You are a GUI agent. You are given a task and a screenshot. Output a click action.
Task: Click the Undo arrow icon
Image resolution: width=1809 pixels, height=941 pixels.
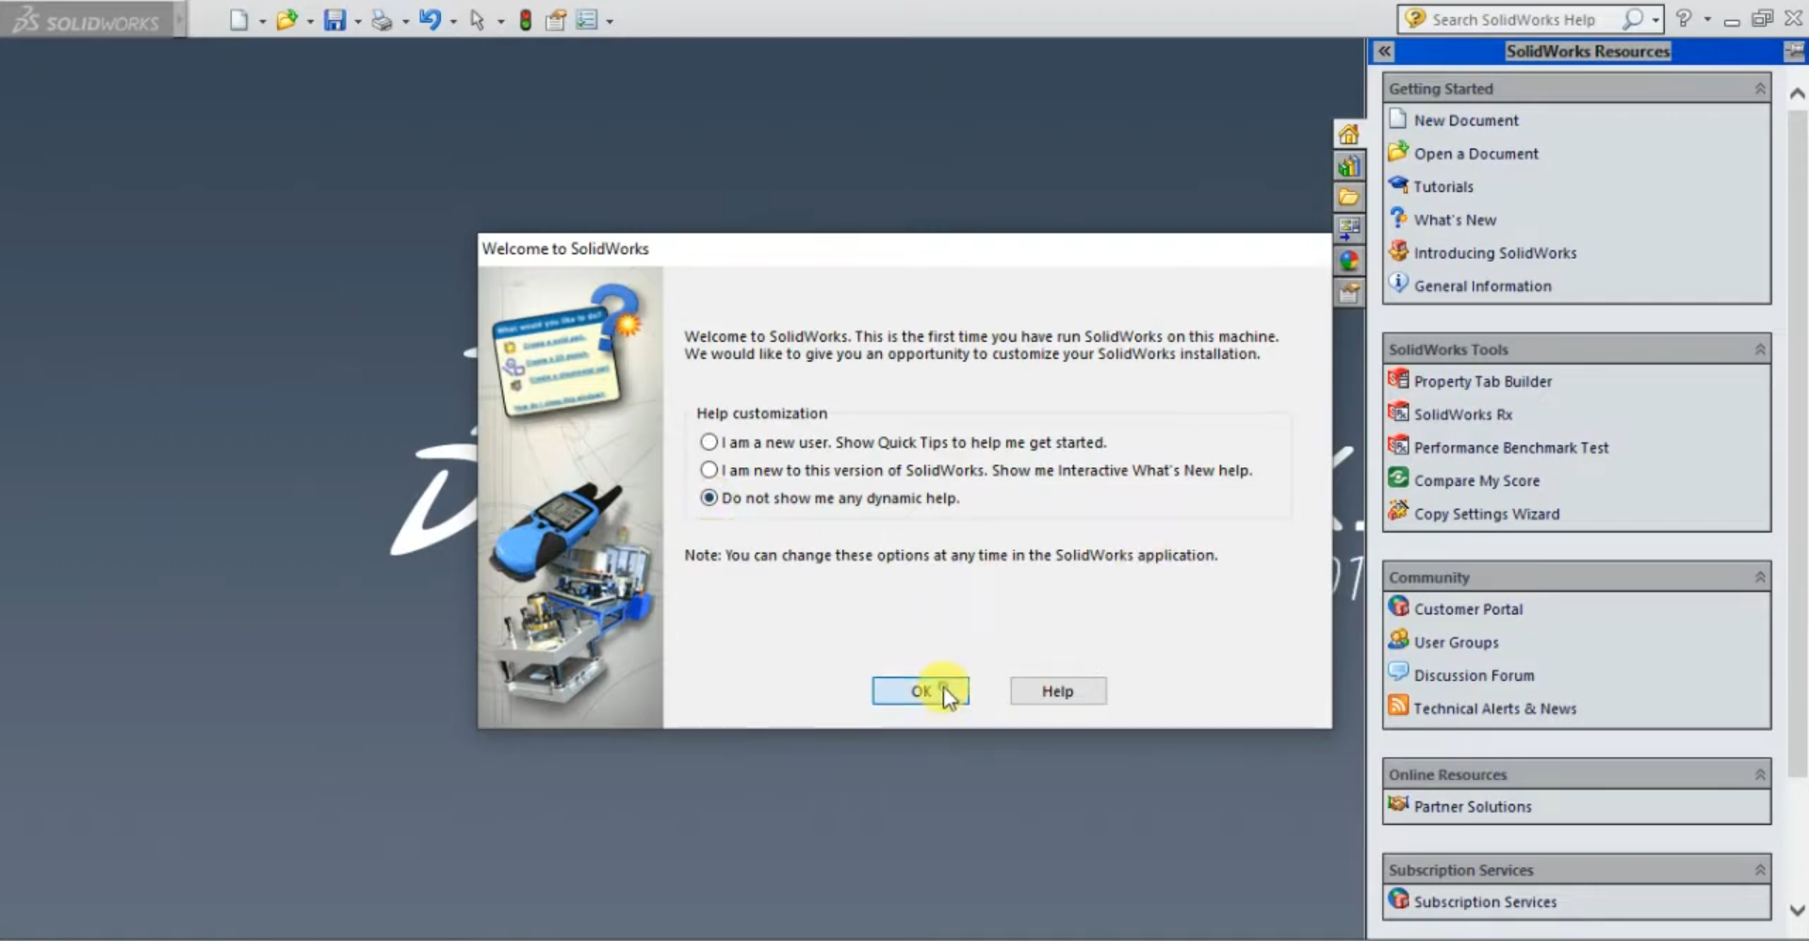[x=430, y=20]
